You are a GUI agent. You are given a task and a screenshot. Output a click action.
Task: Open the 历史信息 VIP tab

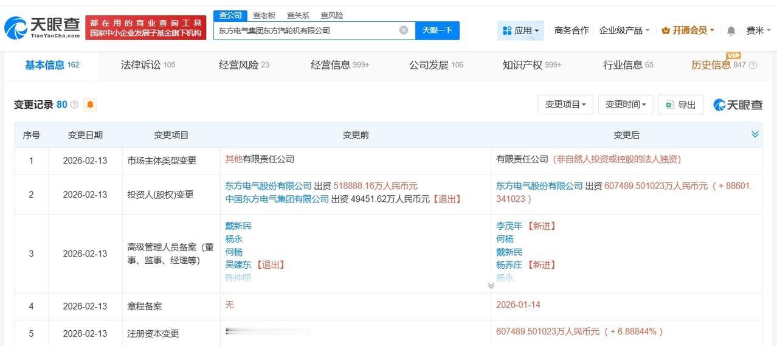(x=718, y=65)
